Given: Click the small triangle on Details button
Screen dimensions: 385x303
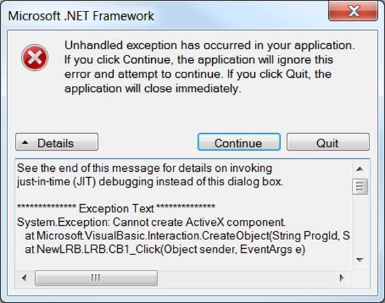Looking at the screenshot, I should (x=25, y=142).
